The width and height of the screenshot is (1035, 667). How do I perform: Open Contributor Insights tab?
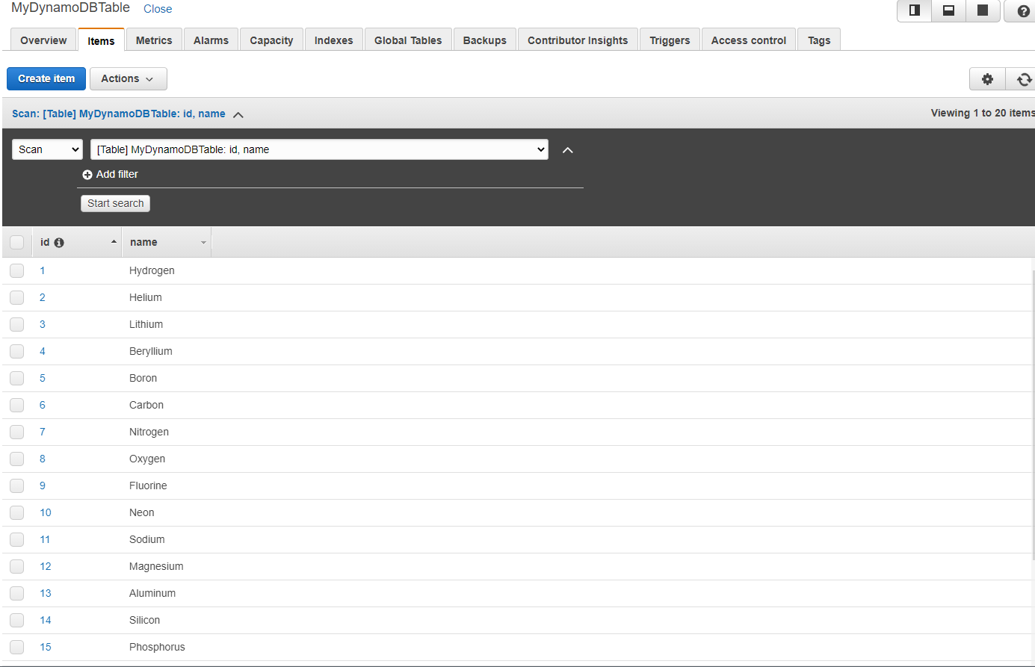(578, 40)
